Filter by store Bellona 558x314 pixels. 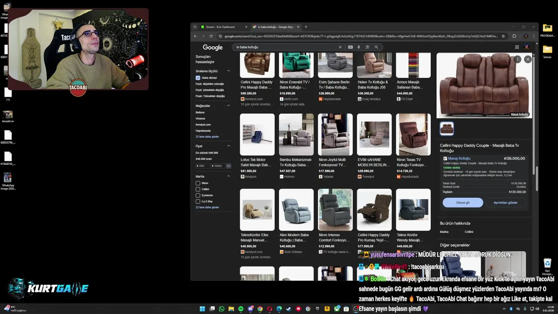(x=200, y=113)
